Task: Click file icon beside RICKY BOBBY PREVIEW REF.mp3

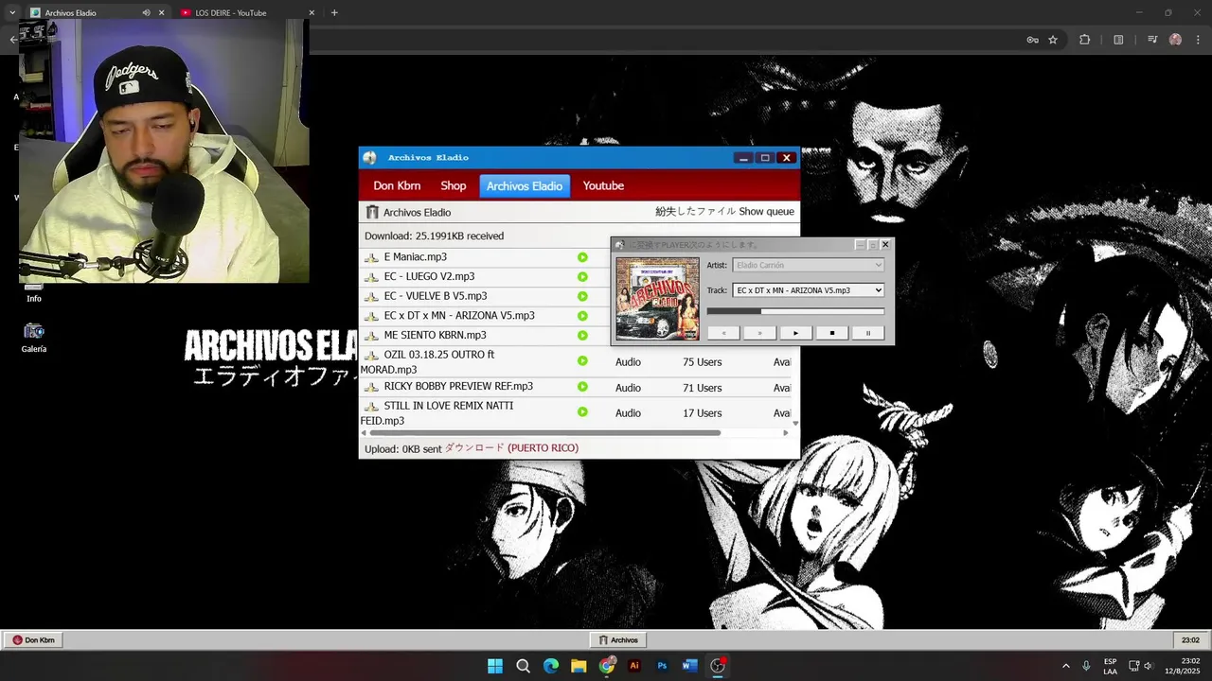Action: pos(371,387)
